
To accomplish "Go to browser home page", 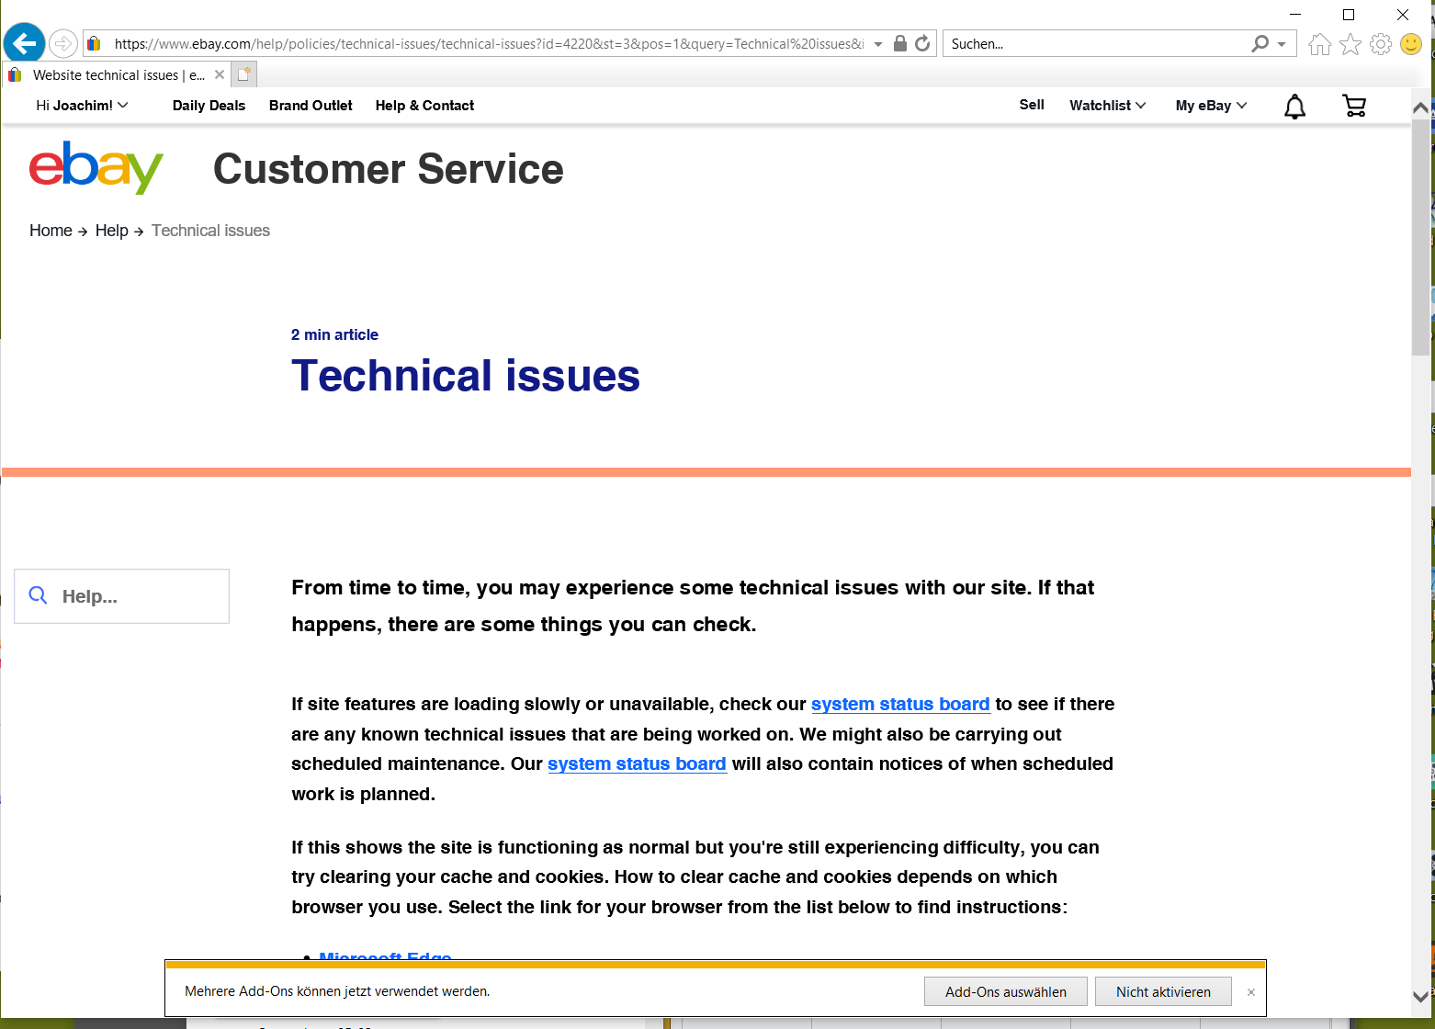I will [x=1319, y=43].
